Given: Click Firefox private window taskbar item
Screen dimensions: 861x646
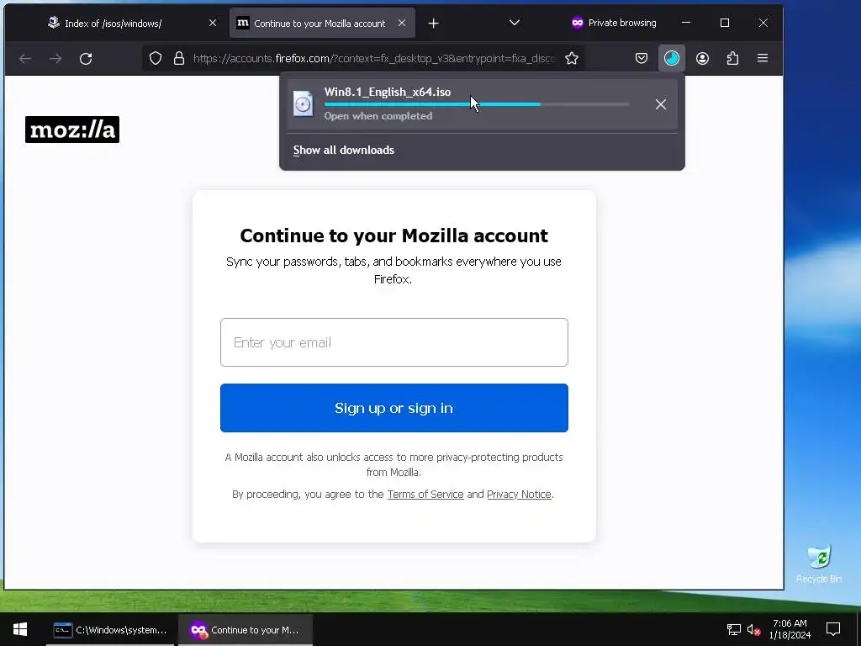Looking at the screenshot, I should point(246,629).
